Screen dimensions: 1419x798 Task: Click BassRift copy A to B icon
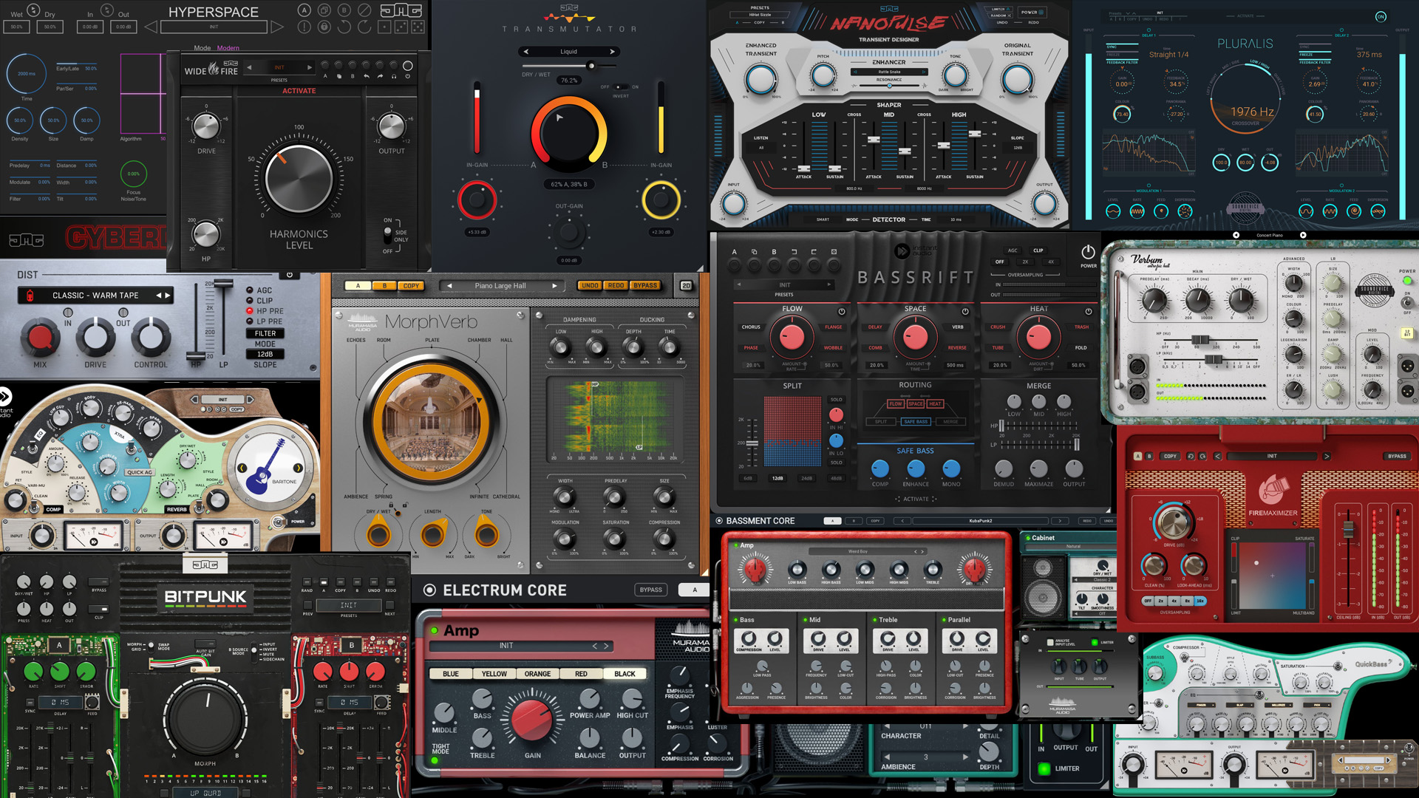tap(754, 252)
